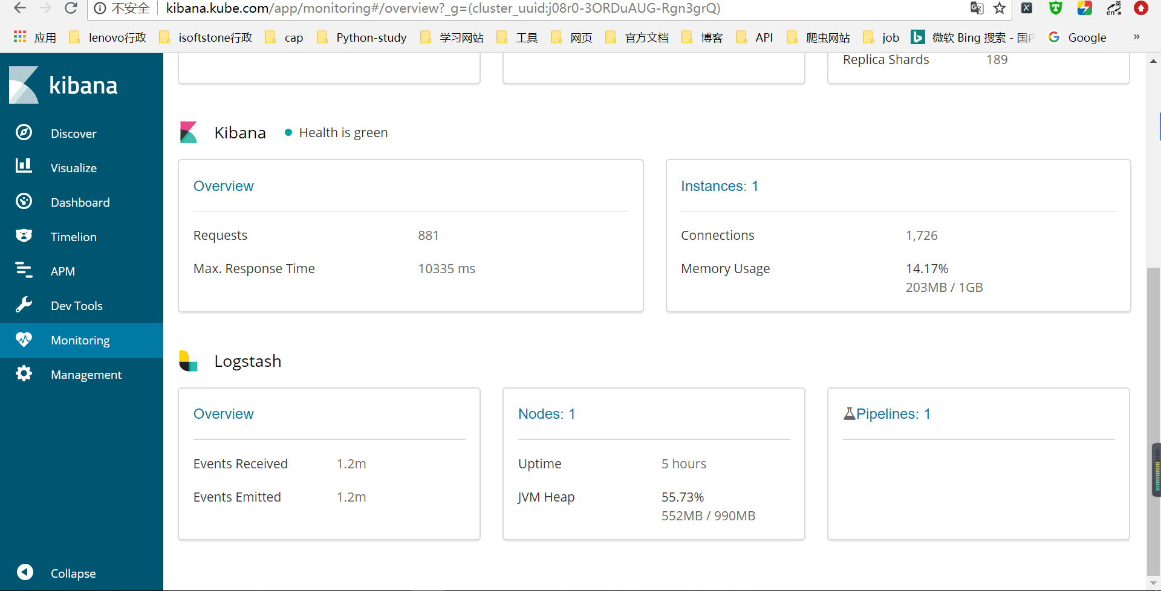Open the Pipelines: 1 link
The height and width of the screenshot is (591, 1161).
(x=893, y=414)
